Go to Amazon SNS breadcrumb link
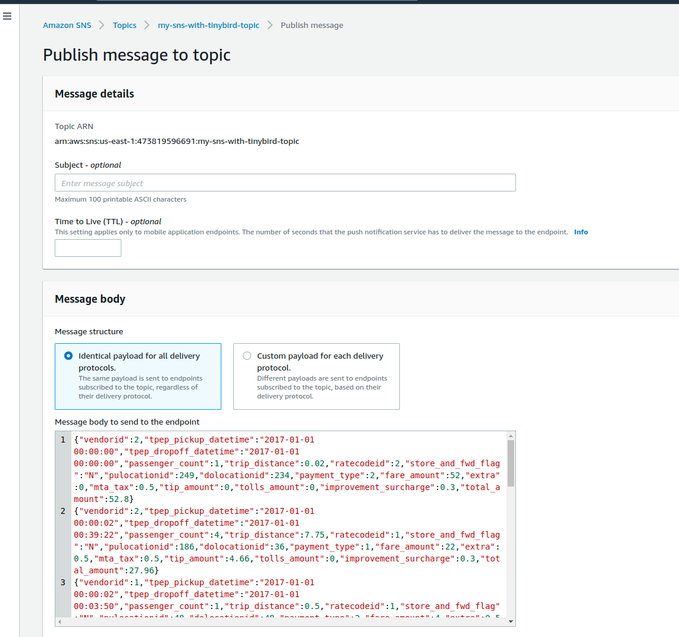This screenshot has height=637, width=679. click(x=67, y=25)
